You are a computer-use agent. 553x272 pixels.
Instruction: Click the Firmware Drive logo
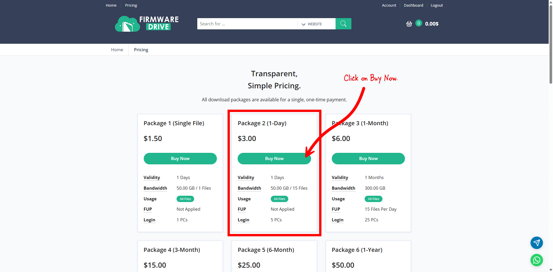[x=147, y=24]
